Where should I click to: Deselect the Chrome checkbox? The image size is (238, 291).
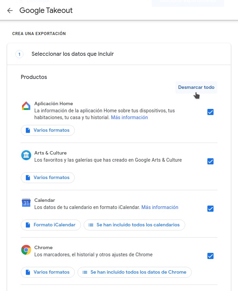click(210, 256)
